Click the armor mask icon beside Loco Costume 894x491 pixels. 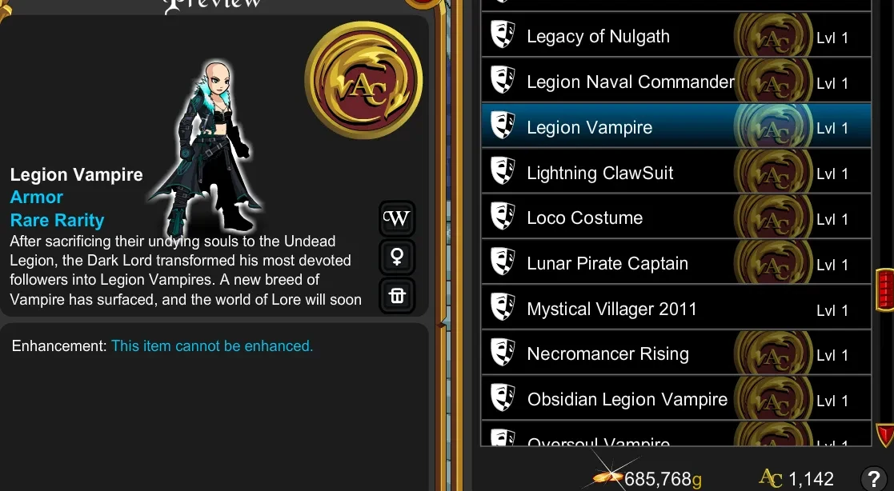point(503,217)
